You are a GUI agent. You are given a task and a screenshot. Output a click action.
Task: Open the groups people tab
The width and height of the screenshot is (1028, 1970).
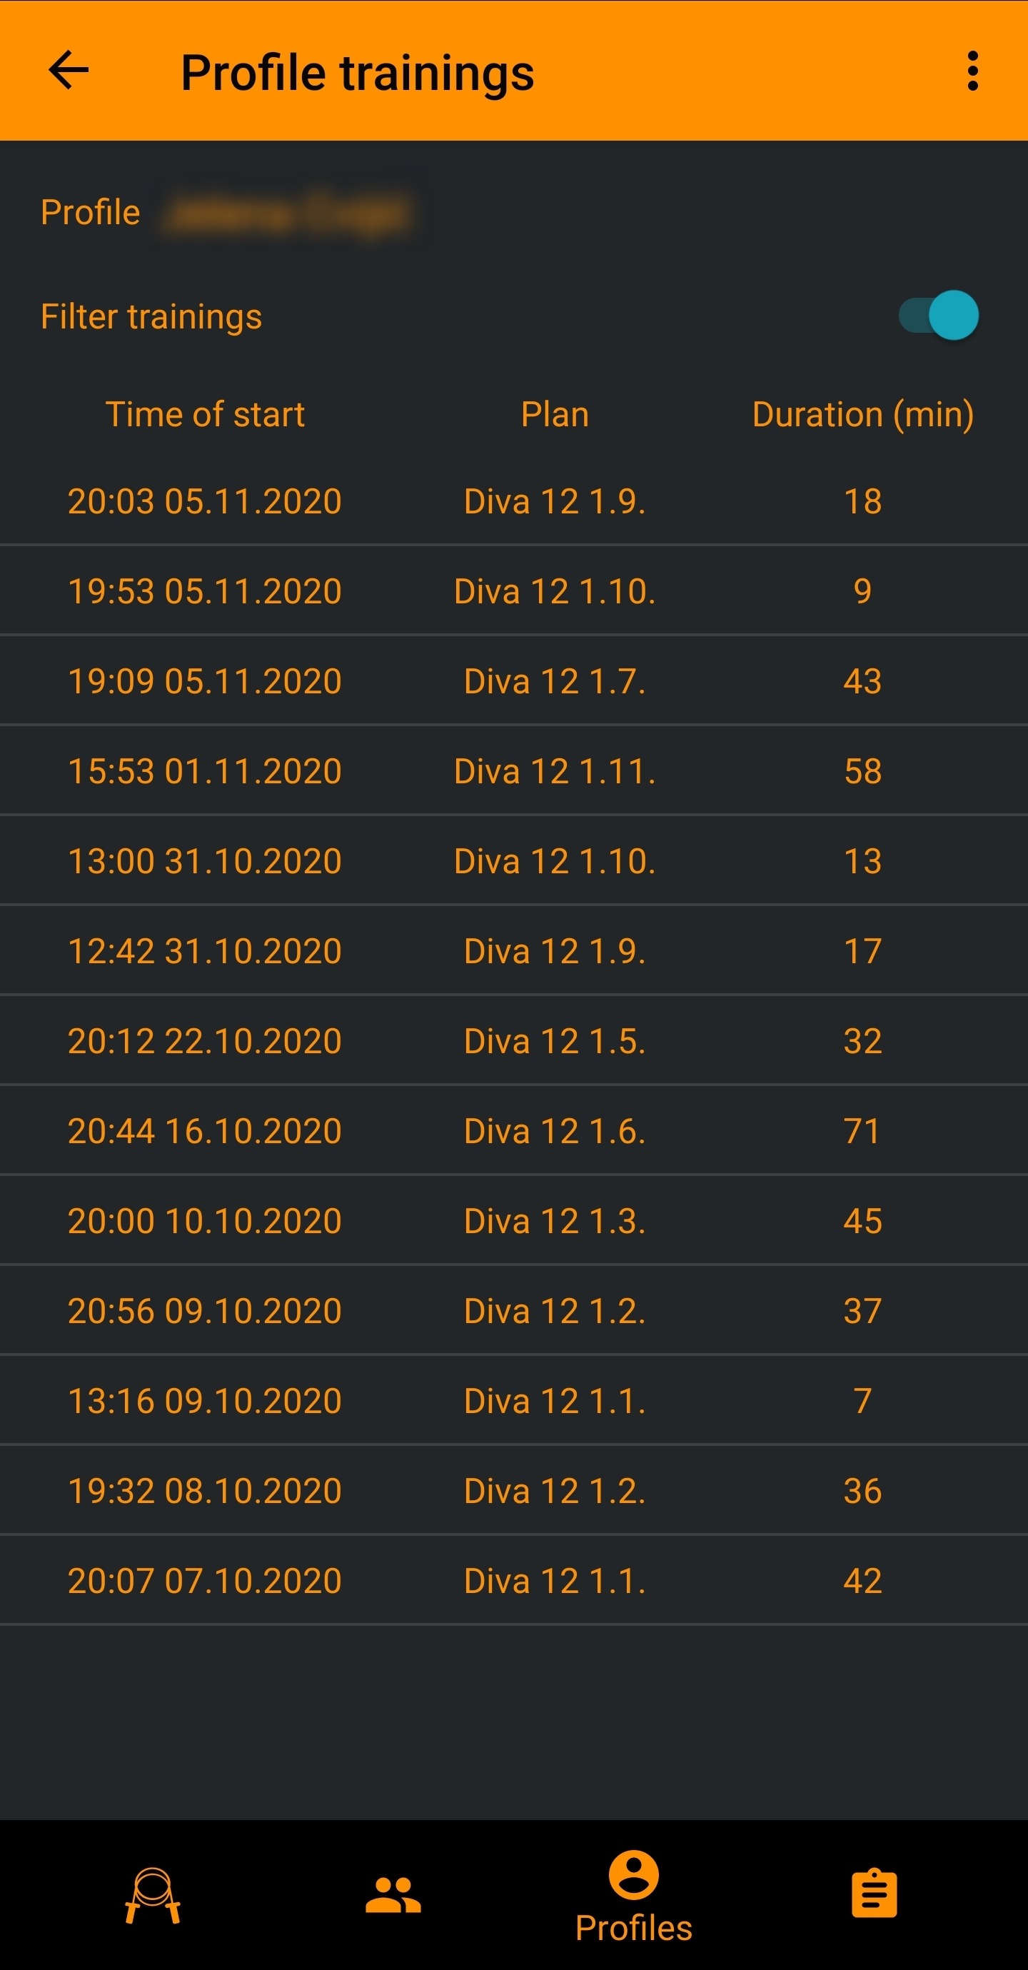click(393, 1896)
